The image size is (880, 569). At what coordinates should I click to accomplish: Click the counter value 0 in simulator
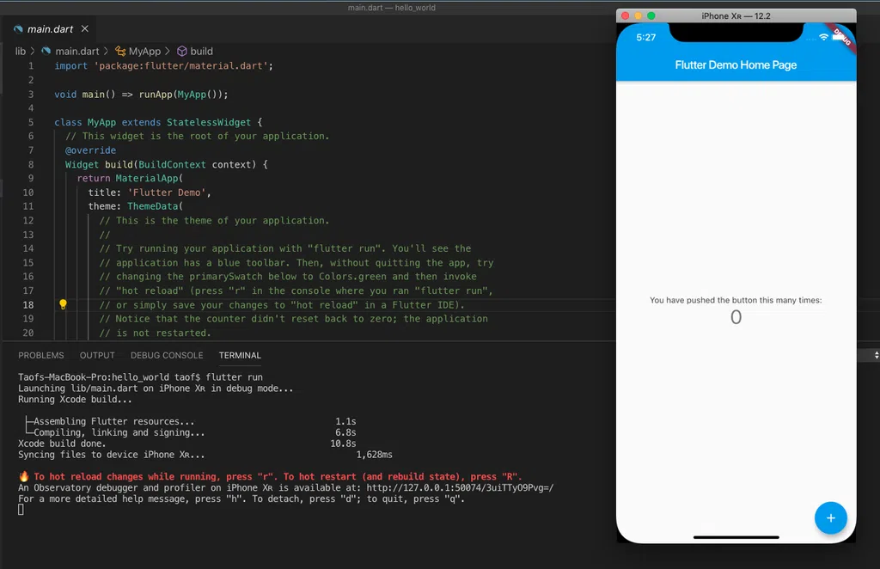(x=736, y=317)
